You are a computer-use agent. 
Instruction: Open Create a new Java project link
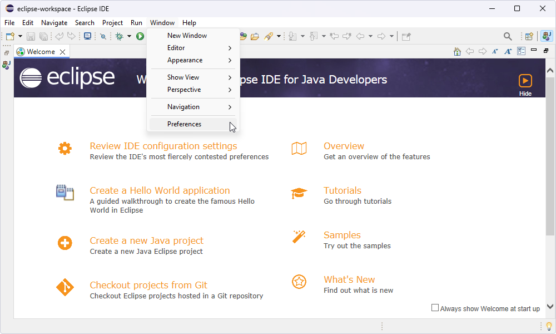146,240
